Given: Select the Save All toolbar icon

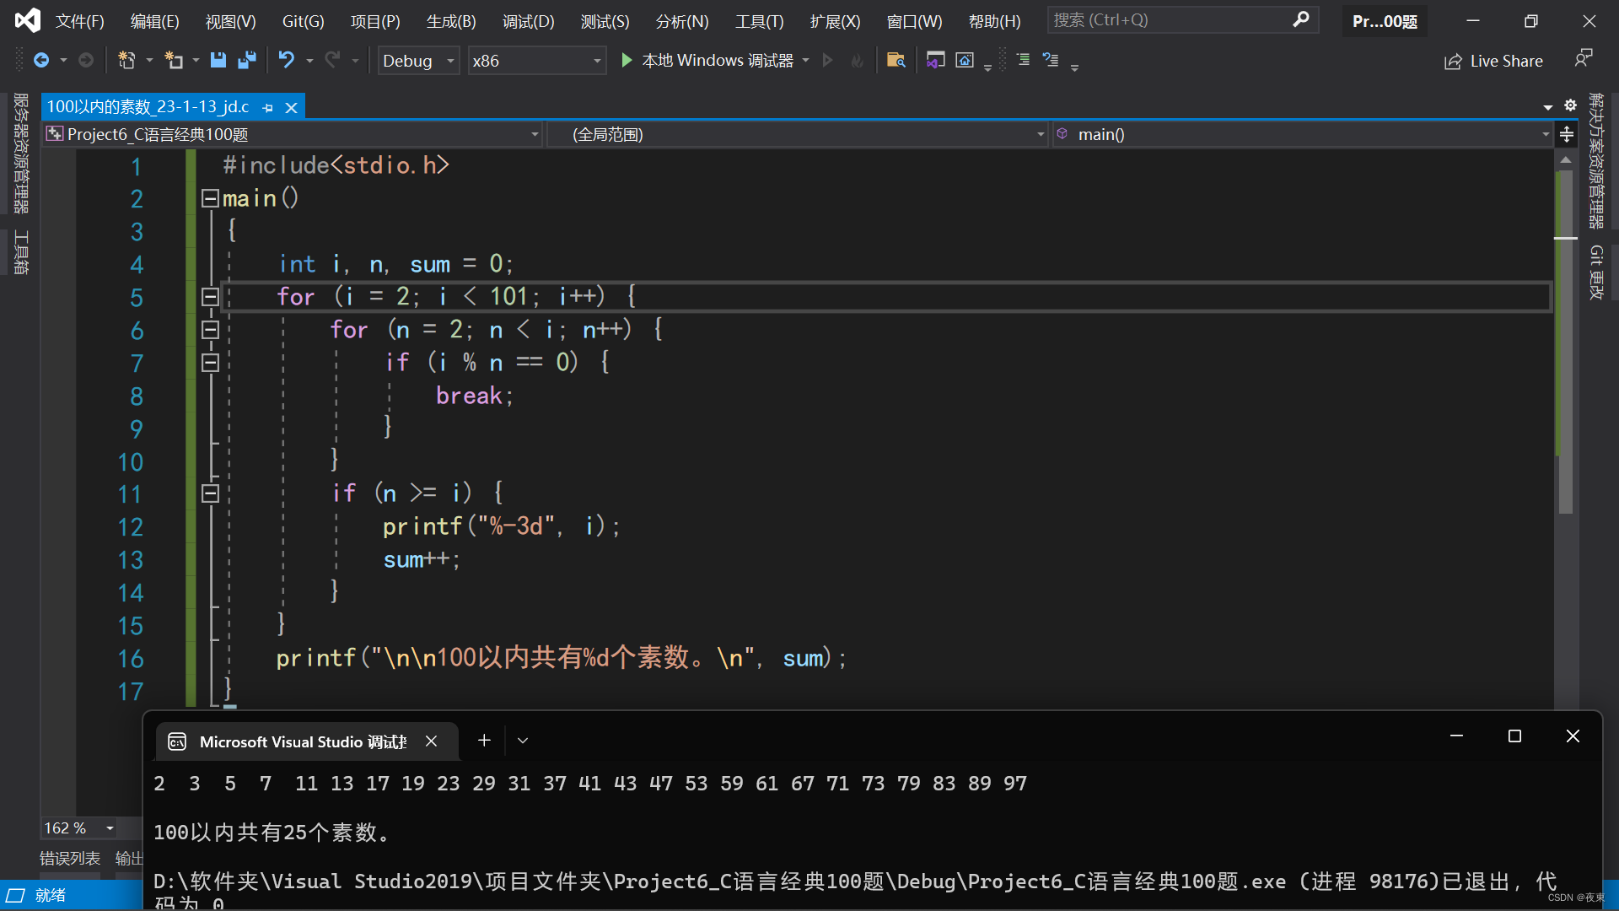Looking at the screenshot, I should [246, 60].
